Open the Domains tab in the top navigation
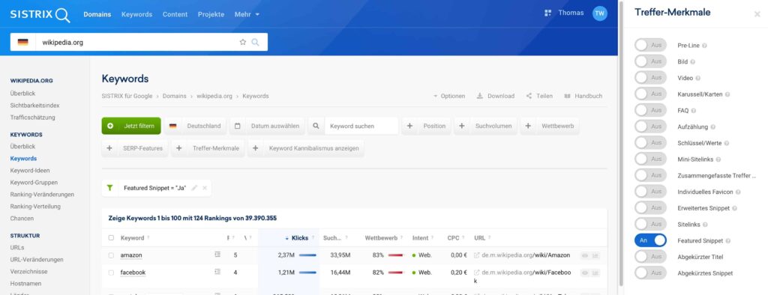 click(97, 14)
